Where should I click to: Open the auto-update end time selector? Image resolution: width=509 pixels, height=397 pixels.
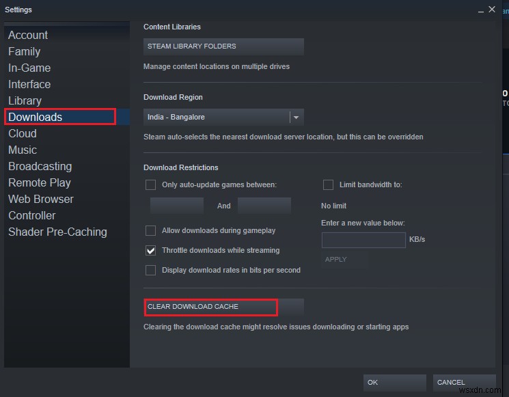point(264,206)
